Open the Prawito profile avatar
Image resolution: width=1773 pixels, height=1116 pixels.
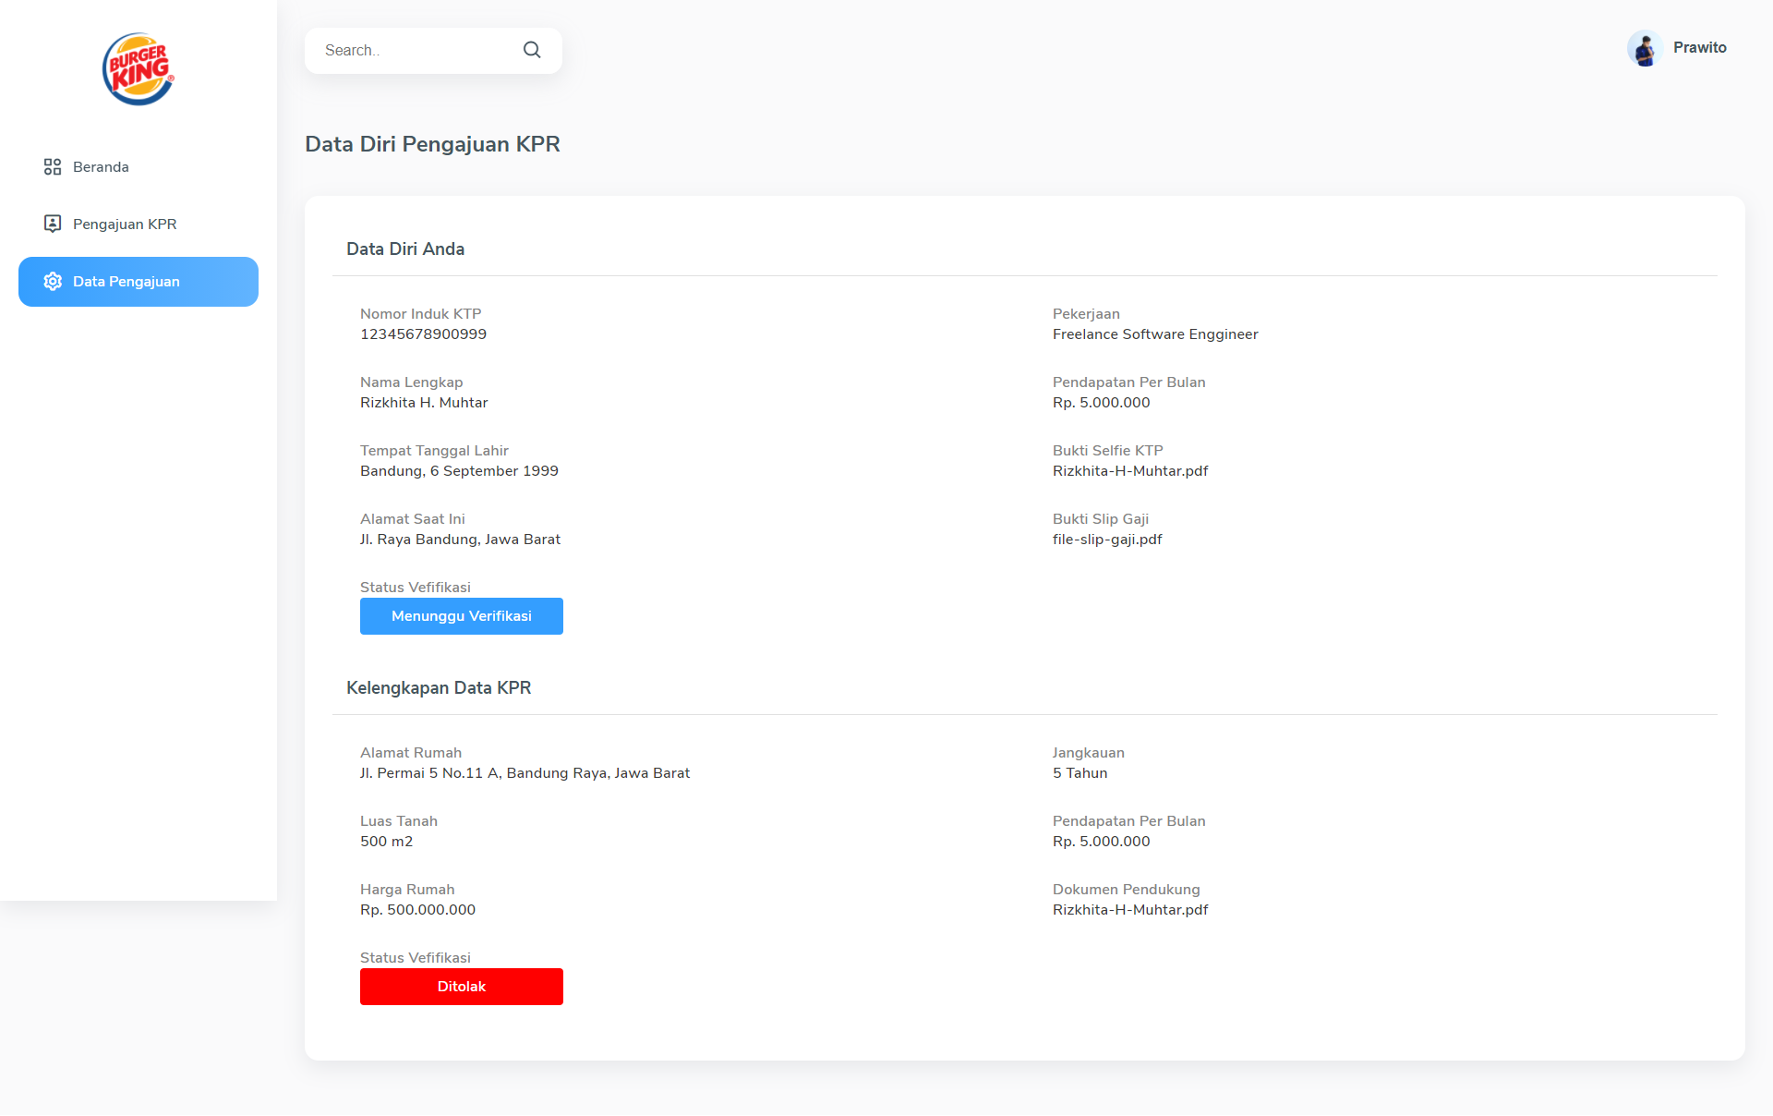point(1646,48)
